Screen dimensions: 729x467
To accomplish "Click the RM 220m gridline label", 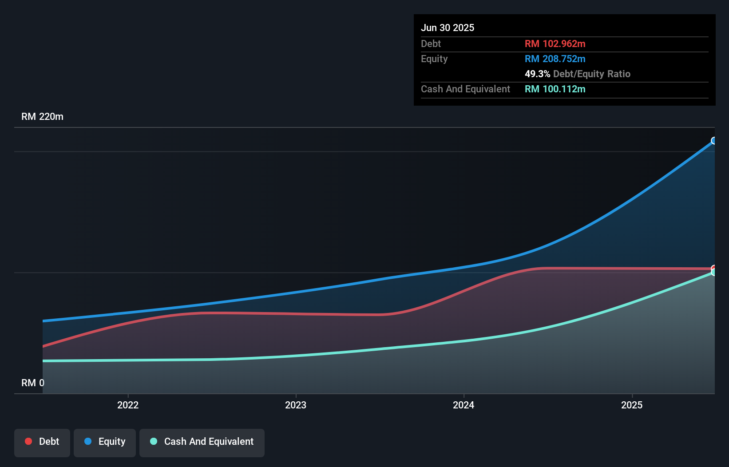I will (42, 116).
